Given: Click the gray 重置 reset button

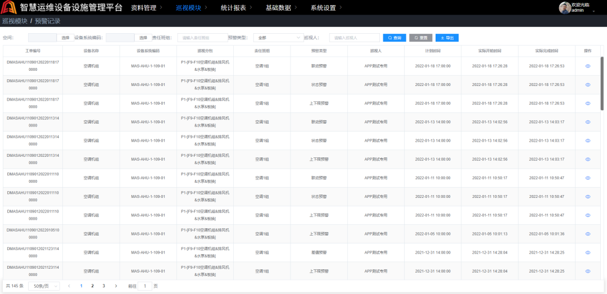Looking at the screenshot, I should click(x=420, y=38).
